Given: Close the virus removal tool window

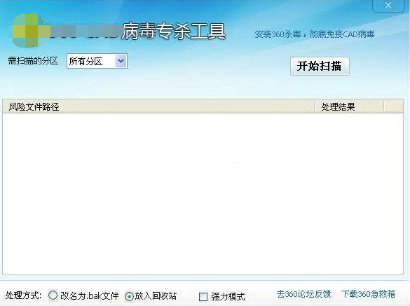Looking at the screenshot, I should 388,6.
